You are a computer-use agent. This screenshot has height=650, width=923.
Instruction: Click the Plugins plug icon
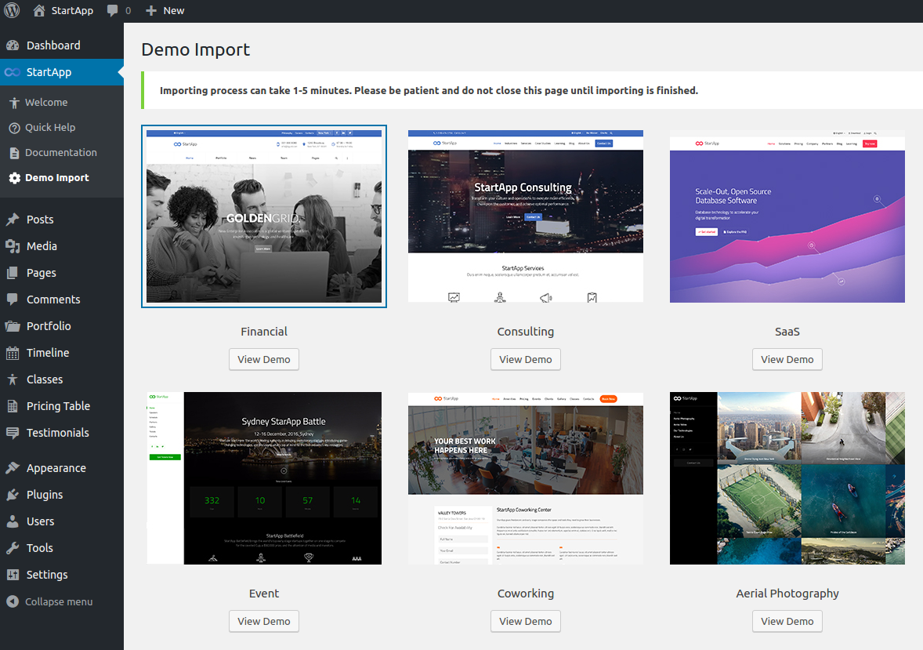(x=13, y=495)
